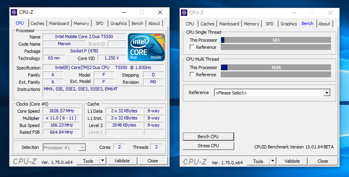Minimize the right CPU-Z Bench window
The image size is (349, 177).
pyautogui.click(x=294, y=13)
